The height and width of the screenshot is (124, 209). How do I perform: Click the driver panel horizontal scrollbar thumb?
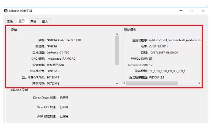pyautogui.click(x=152, y=83)
